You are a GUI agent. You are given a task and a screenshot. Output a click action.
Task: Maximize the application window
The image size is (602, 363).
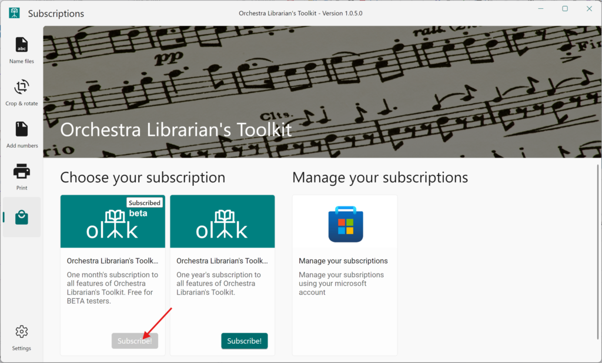coord(565,9)
